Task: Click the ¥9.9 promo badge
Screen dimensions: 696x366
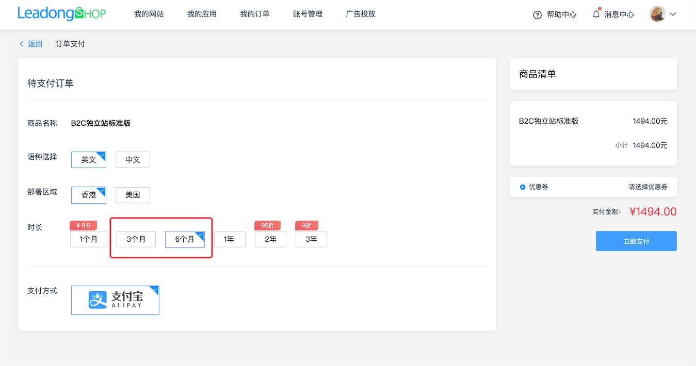Action: click(x=83, y=225)
